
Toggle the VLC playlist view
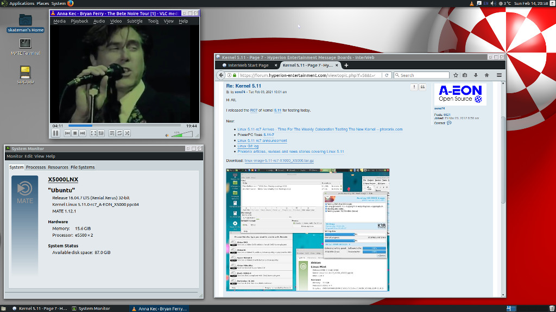tap(112, 133)
